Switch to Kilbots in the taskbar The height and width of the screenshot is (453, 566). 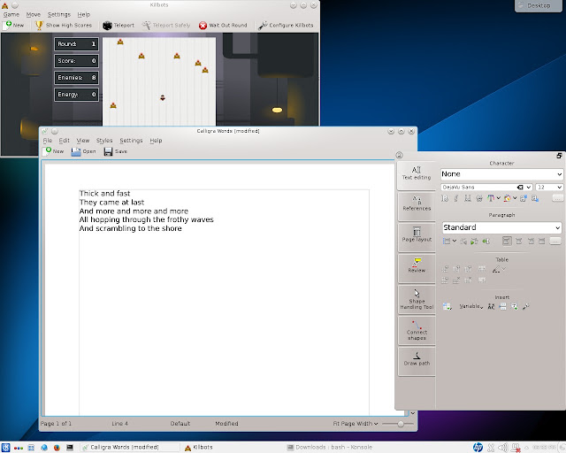(199, 447)
